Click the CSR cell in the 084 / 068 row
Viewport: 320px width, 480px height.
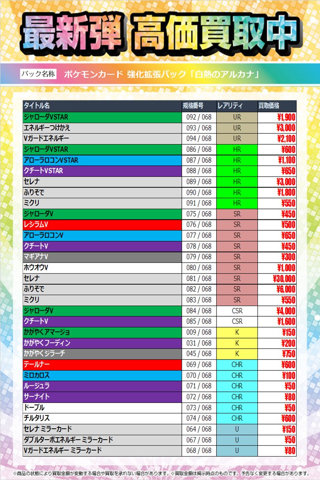pos(237,311)
